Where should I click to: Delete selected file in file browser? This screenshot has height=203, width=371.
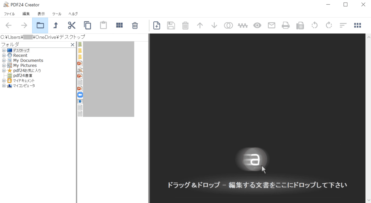pos(135,25)
